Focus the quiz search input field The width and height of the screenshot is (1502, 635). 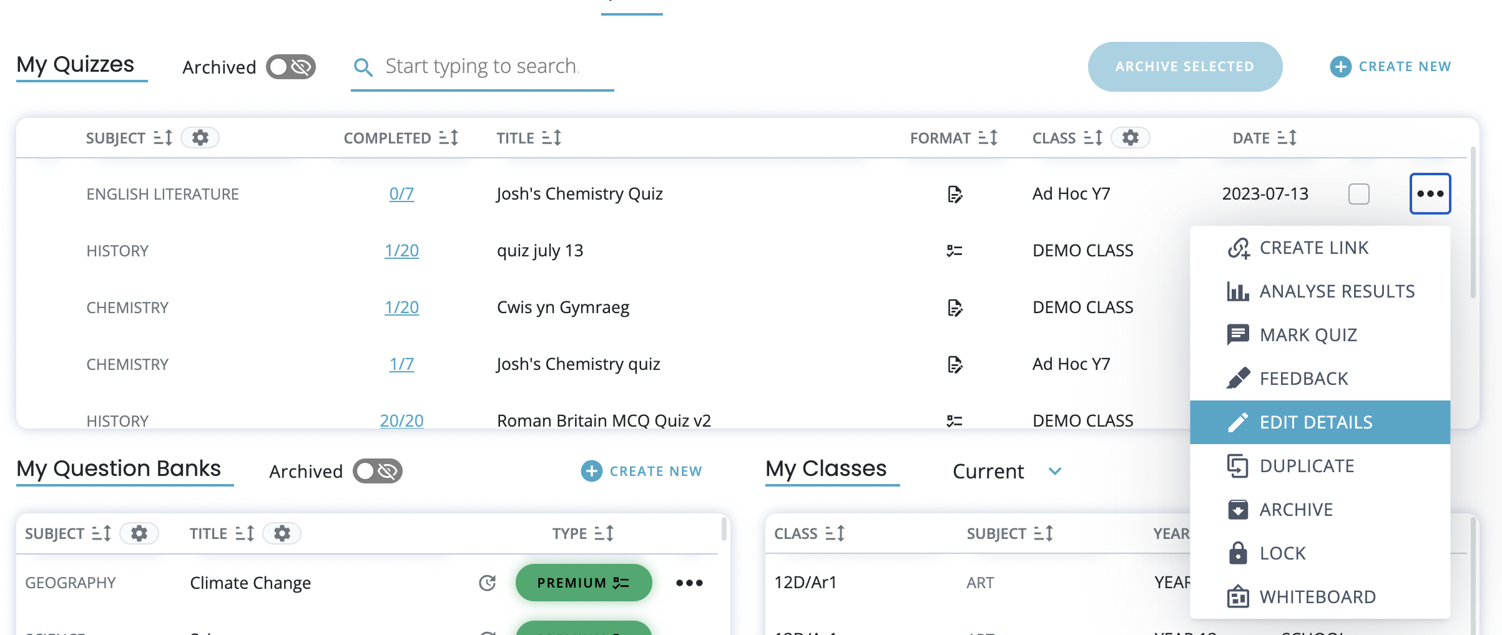click(482, 66)
